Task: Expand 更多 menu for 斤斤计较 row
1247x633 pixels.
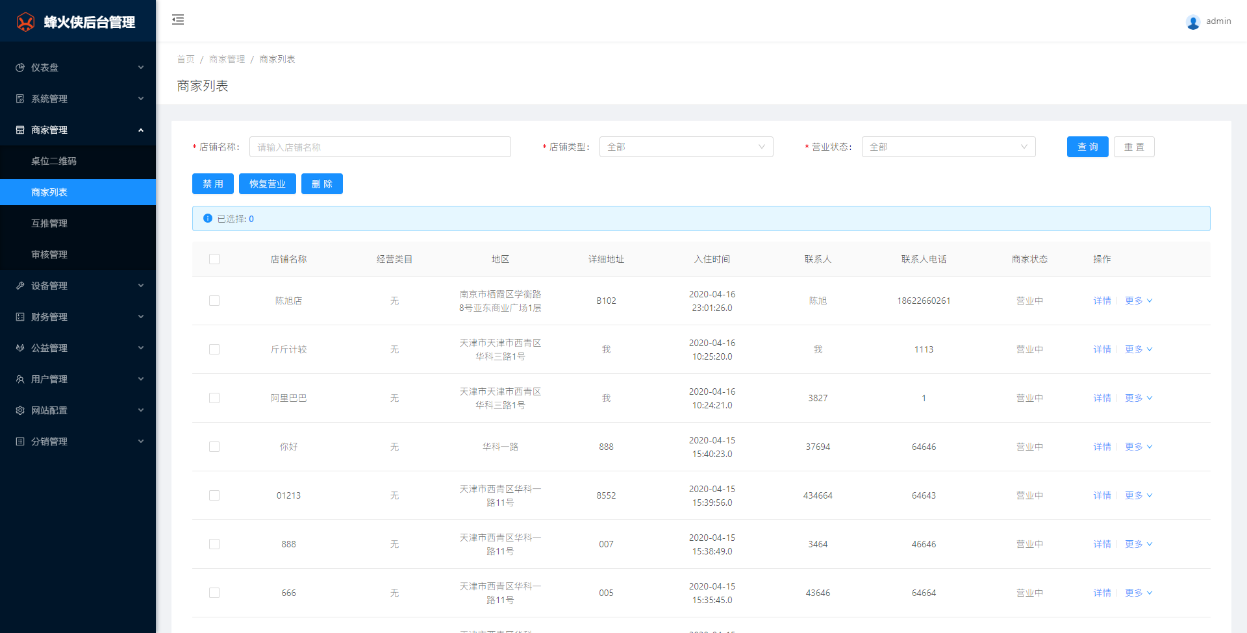Action: coord(1139,349)
